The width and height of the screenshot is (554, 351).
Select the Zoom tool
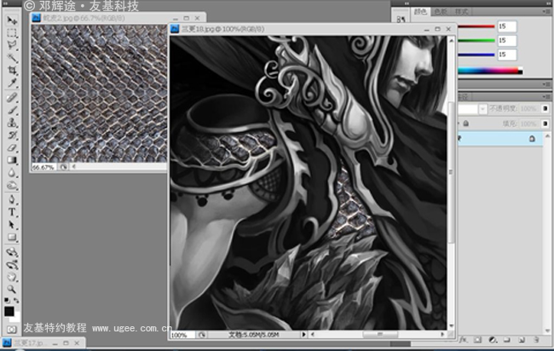pos(12,290)
